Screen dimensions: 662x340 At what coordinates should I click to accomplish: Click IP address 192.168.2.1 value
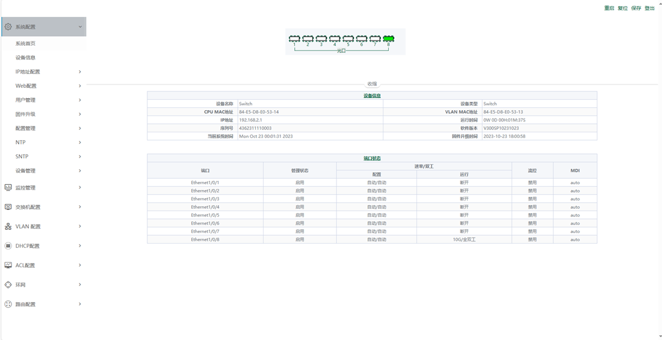click(x=250, y=120)
